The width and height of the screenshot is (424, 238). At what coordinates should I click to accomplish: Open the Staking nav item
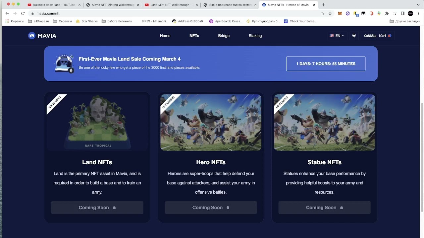click(x=255, y=36)
